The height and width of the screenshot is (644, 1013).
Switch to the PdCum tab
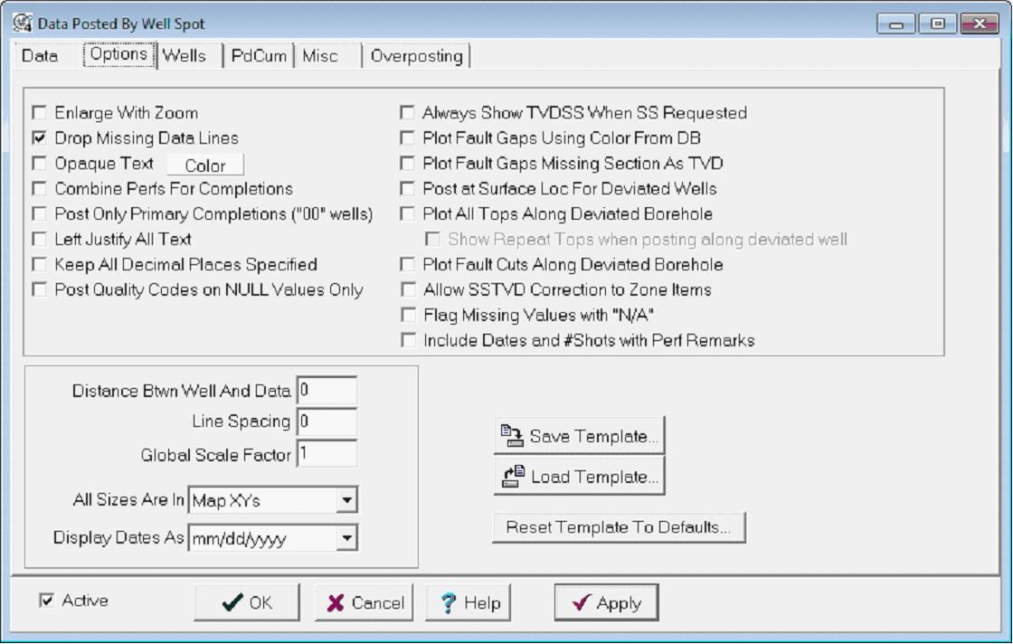pyautogui.click(x=259, y=56)
